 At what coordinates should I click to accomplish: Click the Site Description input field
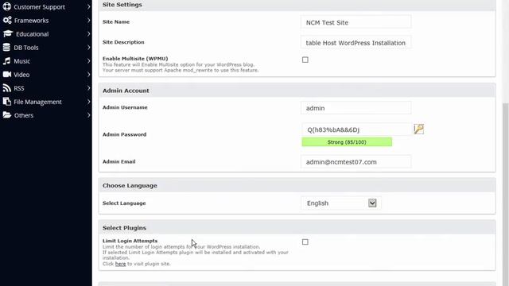pos(356,42)
